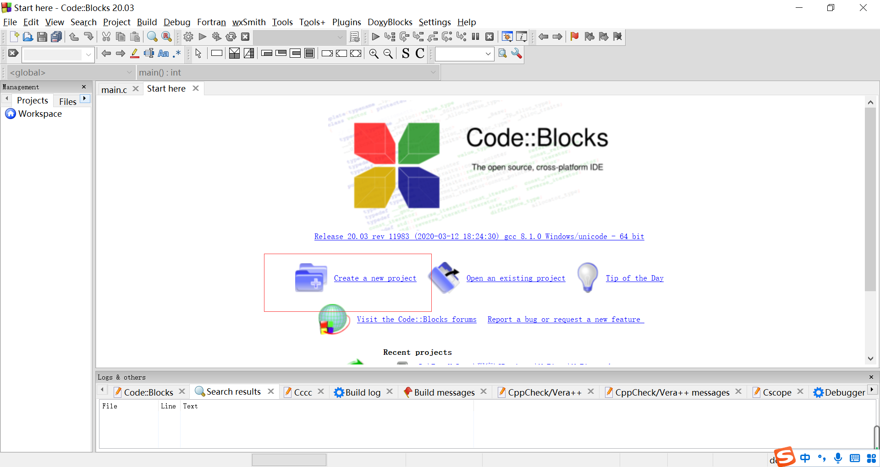Screen dimensions: 880x467
Task: Open the Tip of the Day link
Action: point(634,278)
